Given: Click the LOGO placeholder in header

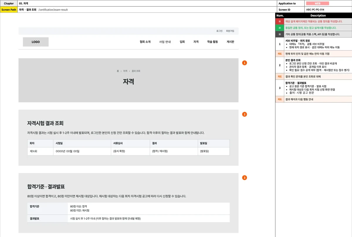Looking at the screenshot, I should pyautogui.click(x=36, y=42).
